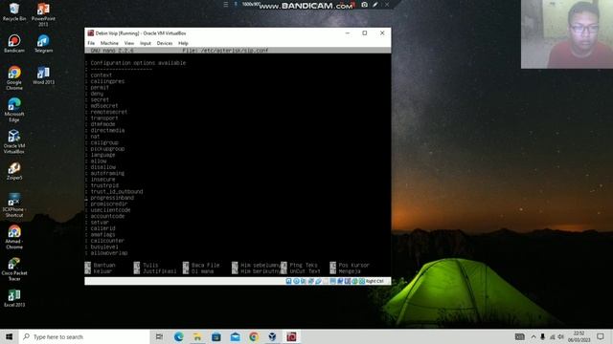This screenshot has width=613, height=344.
Task: Click the touch keyboard tray icon
Action: [519, 336]
